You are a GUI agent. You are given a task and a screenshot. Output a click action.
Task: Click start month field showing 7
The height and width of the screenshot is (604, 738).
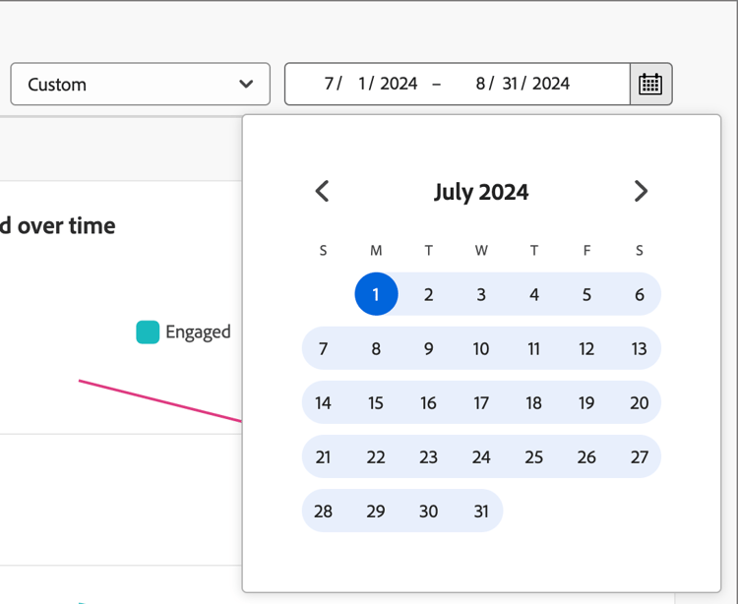[x=329, y=84]
